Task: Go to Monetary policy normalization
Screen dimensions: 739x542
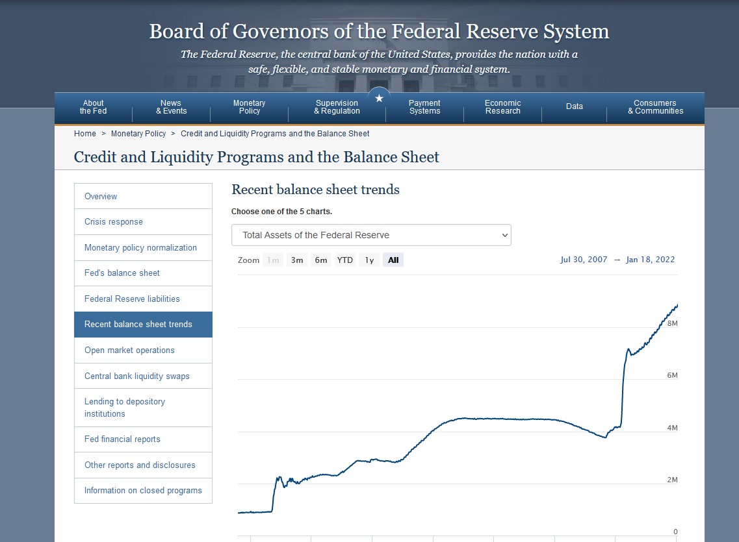Action: [x=143, y=247]
